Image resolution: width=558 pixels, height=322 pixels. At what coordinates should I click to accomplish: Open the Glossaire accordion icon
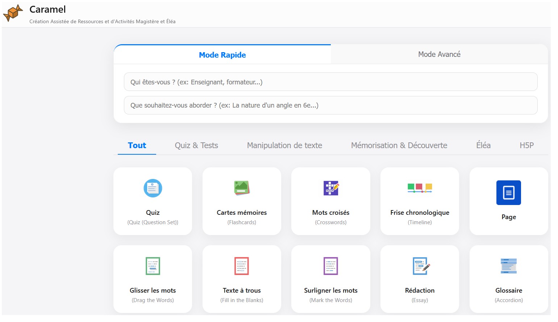[x=509, y=266]
